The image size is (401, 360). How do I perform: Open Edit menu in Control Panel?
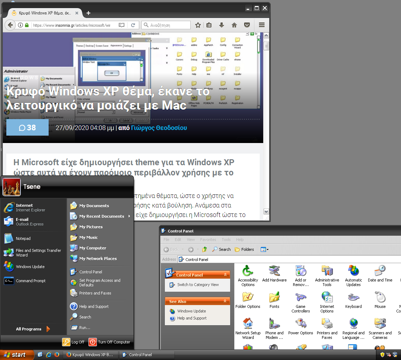[178, 240]
